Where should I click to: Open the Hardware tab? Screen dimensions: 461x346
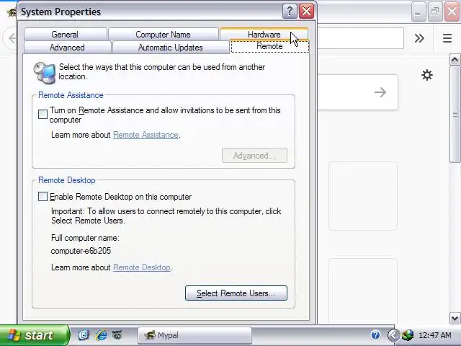tap(264, 34)
